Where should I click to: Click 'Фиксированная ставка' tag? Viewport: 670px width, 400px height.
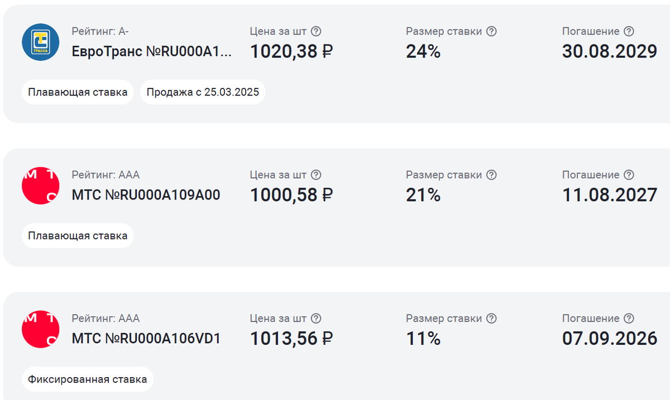87,379
